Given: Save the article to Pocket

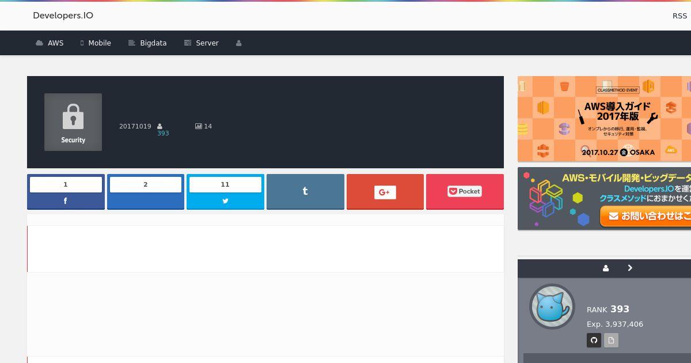Looking at the screenshot, I should (465, 192).
